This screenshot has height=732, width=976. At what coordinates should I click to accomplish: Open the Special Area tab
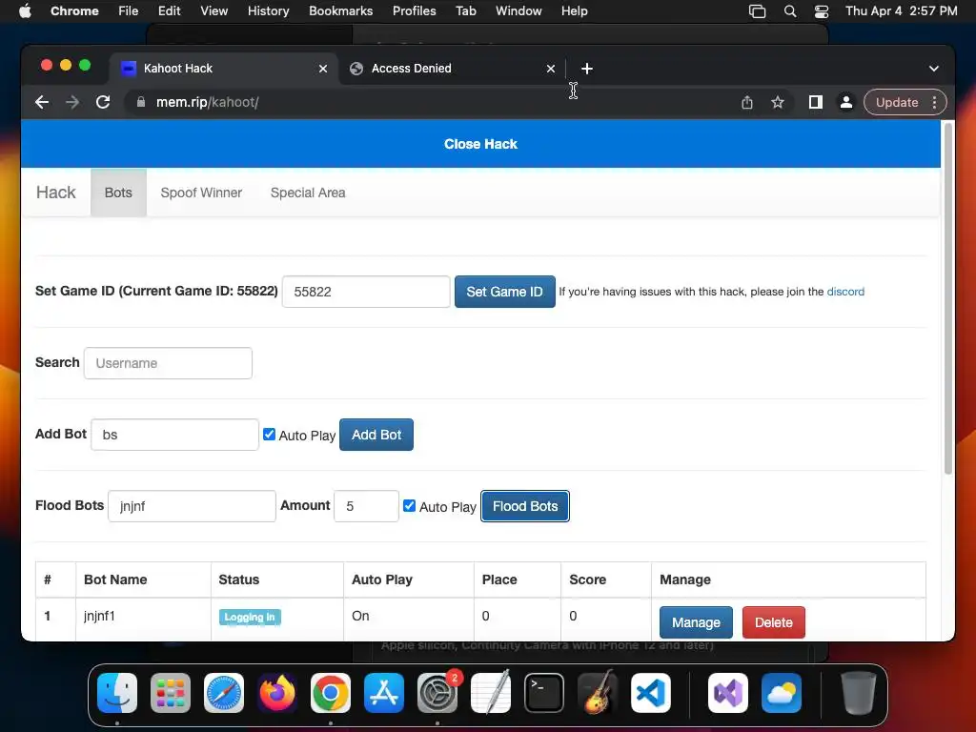pyautogui.click(x=308, y=193)
